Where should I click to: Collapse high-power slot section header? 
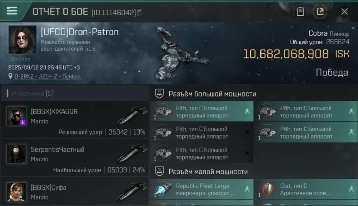pyautogui.click(x=212, y=94)
